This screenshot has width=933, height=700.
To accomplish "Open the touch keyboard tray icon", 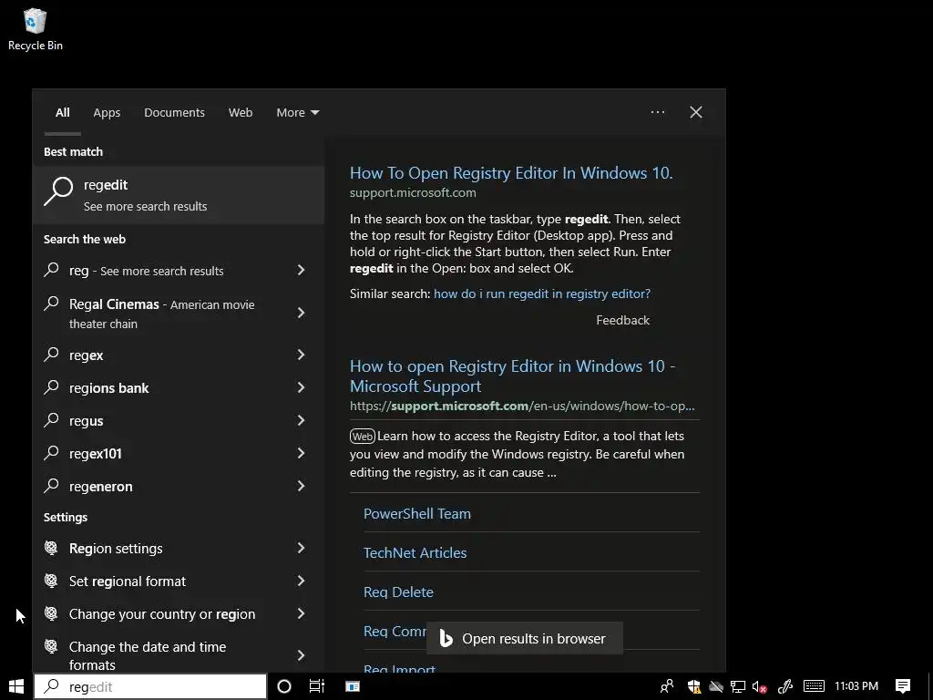I will click(x=814, y=686).
